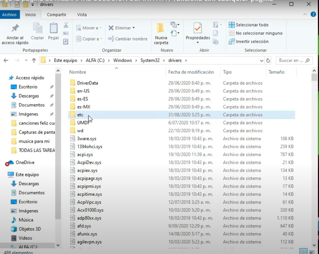Open the Mover a dropdown
The width and height of the screenshot is (319, 254).
pyautogui.click(x=89, y=28)
